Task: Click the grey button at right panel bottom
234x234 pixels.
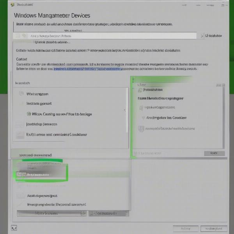Action: [214, 153]
